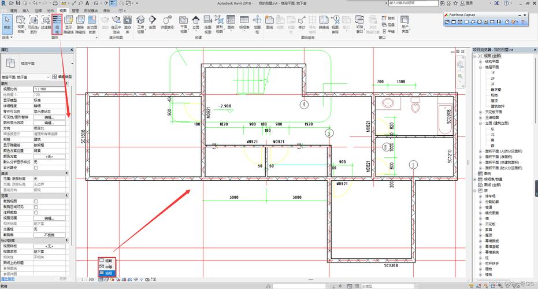Click 在云中渲染 render in cloud
The width and height of the screenshot is (538, 289).
(x=116, y=24)
